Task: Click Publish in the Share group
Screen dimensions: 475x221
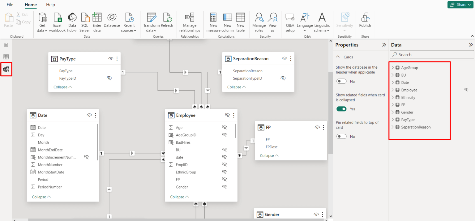Action: [365, 19]
